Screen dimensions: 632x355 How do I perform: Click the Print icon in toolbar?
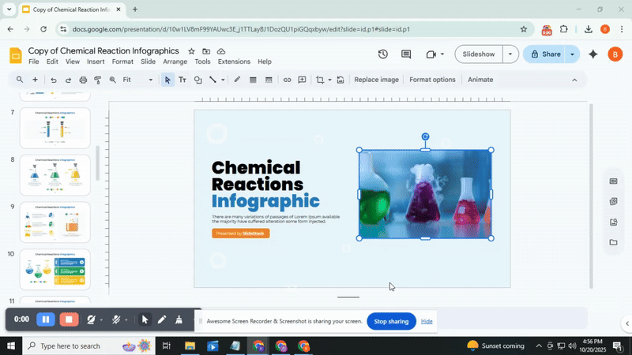83,80
